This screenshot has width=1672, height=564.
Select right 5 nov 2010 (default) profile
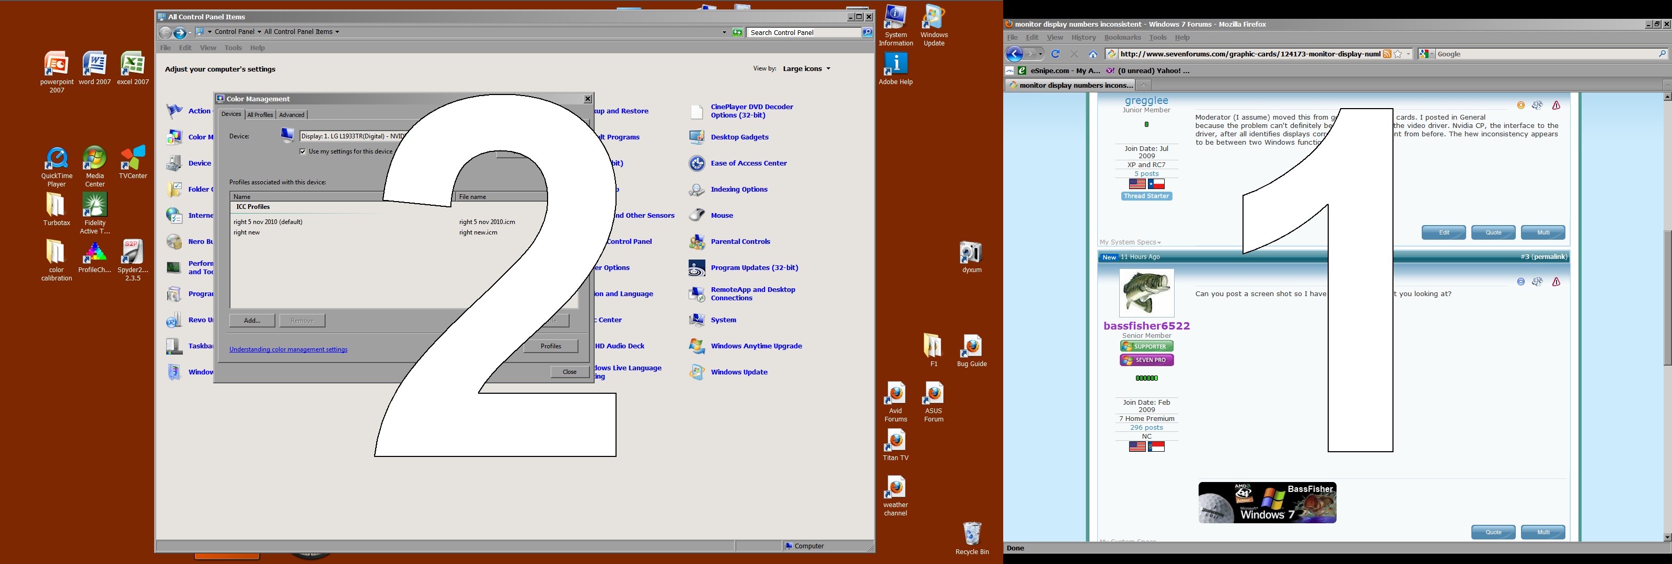click(x=268, y=222)
